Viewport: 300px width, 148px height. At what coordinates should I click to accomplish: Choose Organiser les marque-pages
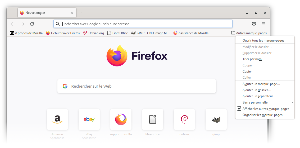point(265,115)
